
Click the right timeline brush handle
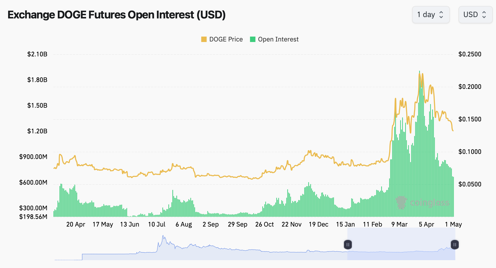(454, 244)
